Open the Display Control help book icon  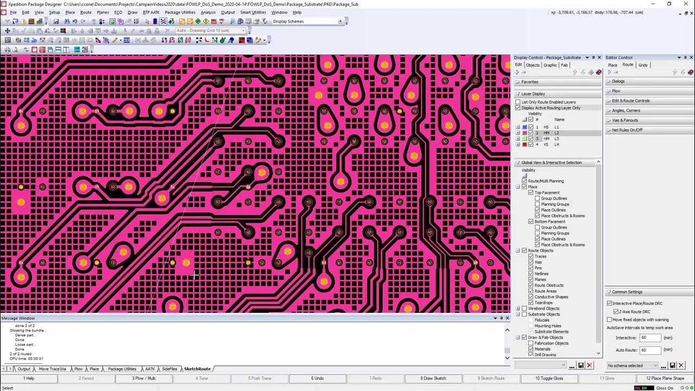[599, 72]
